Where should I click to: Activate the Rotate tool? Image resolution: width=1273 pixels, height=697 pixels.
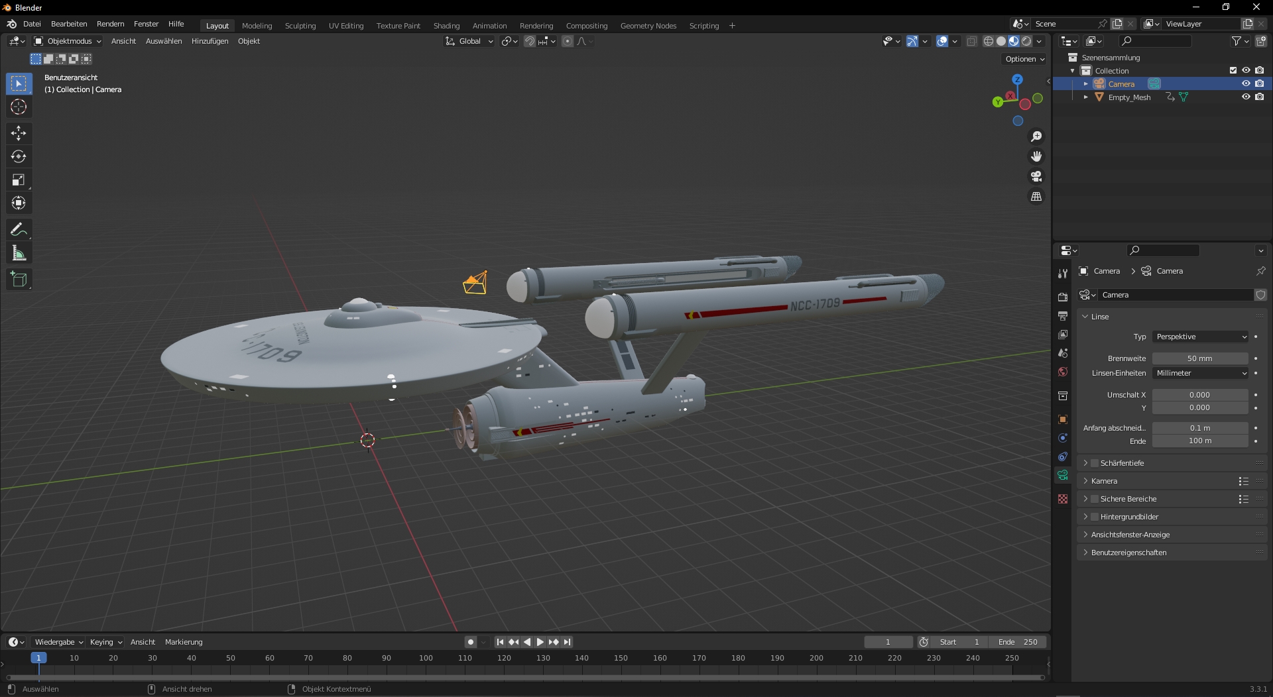point(19,156)
